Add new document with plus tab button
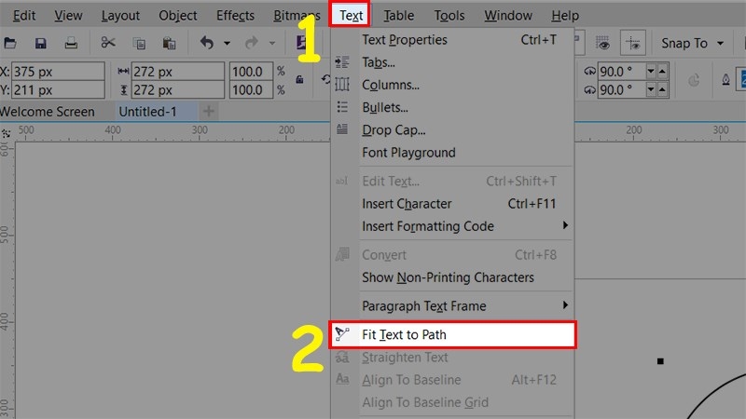Screen dimensions: 746x419 tap(208, 111)
